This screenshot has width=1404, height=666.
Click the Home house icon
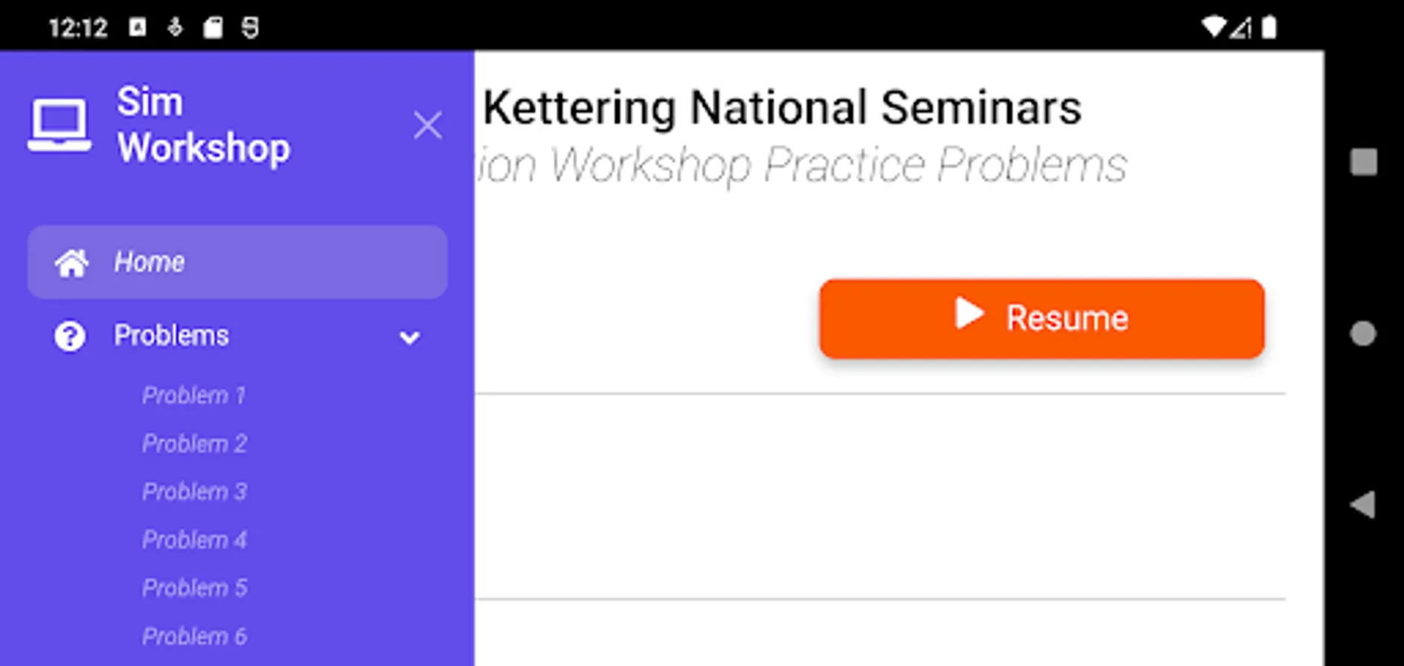click(x=72, y=263)
